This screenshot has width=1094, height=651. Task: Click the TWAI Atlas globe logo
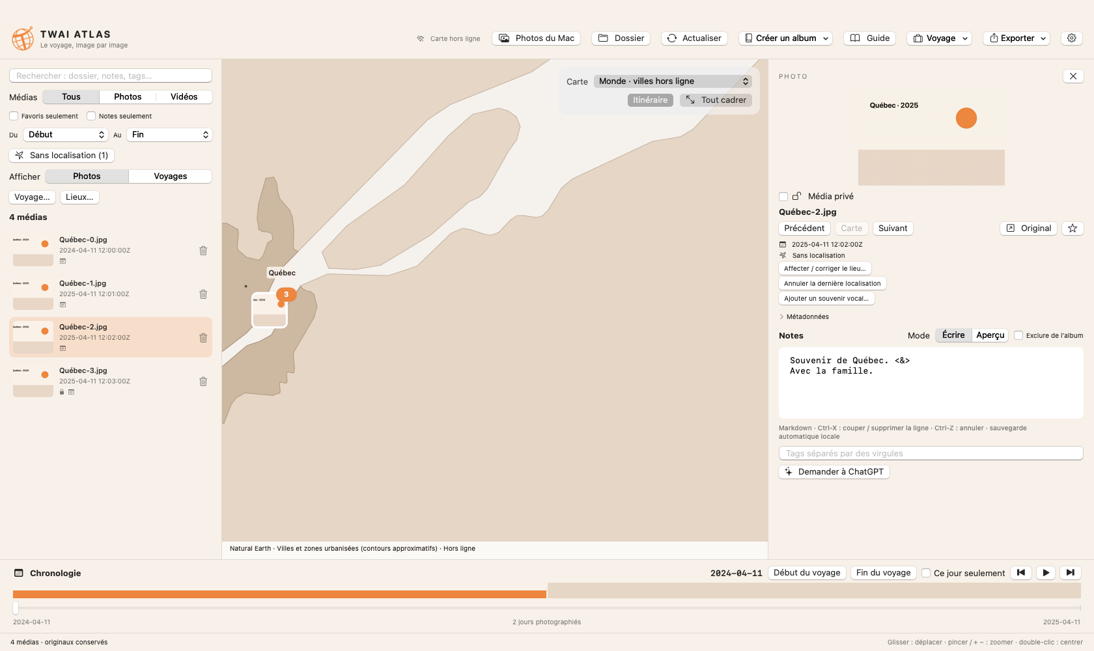[23, 39]
